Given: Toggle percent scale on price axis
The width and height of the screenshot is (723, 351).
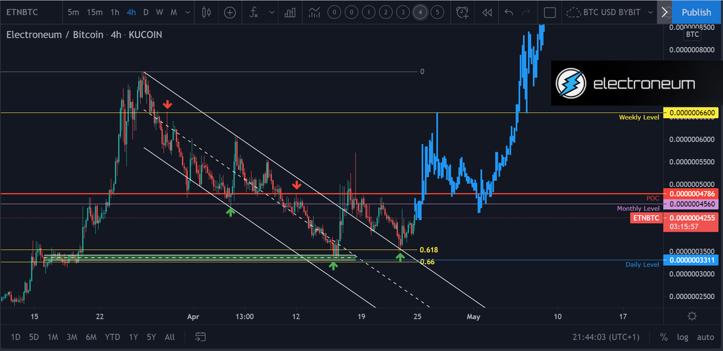Looking at the screenshot, I should pyautogui.click(x=663, y=337).
